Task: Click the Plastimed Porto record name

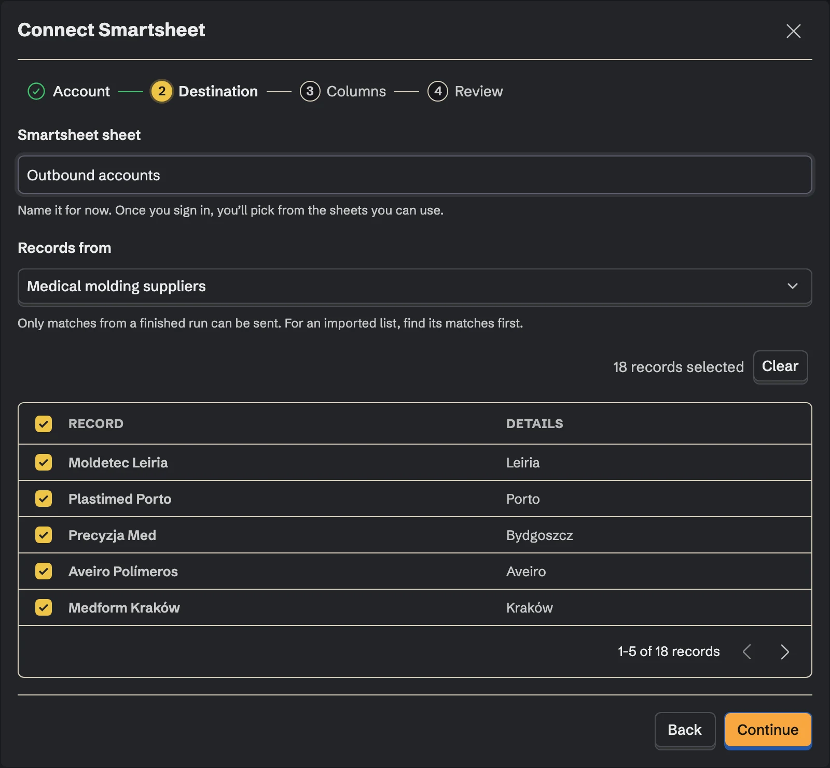Action: 120,499
